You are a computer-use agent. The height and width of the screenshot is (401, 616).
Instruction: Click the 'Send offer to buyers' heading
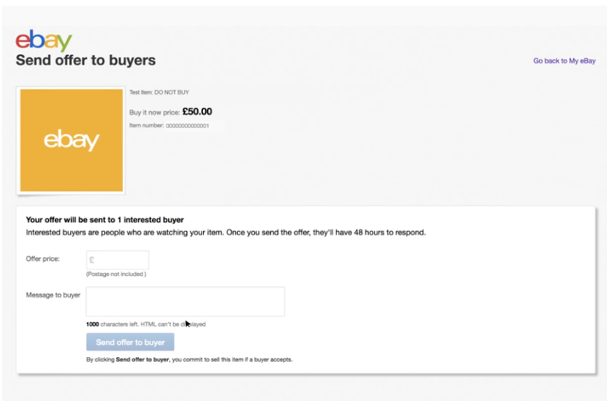pyautogui.click(x=85, y=60)
